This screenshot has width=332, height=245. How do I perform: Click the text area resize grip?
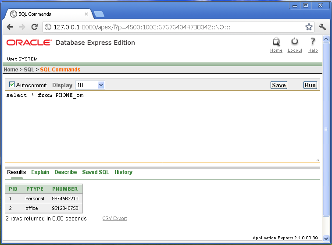[x=318, y=160]
